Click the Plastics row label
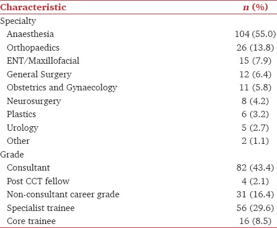The image size is (277, 228). [x=22, y=114]
